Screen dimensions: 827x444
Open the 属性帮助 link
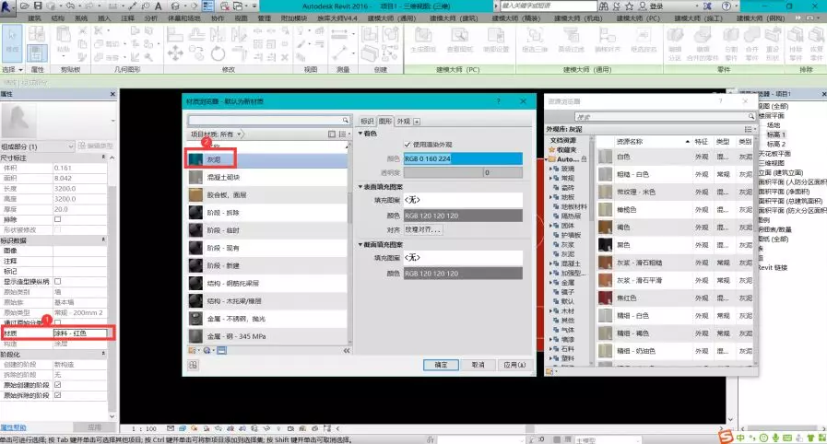(13, 427)
